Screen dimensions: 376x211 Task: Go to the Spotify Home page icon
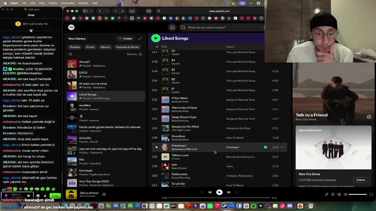pos(172,27)
